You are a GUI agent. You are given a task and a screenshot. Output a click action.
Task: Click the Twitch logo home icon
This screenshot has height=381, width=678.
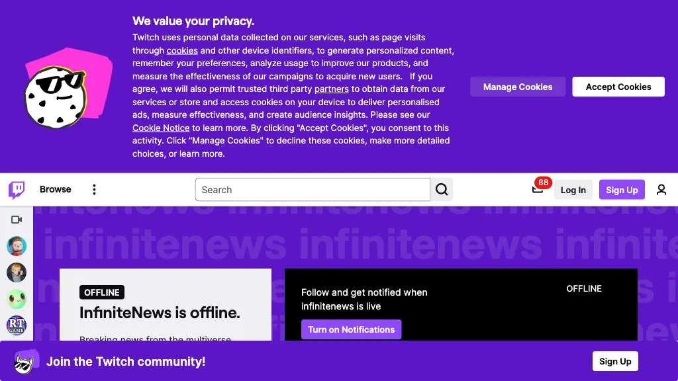click(17, 190)
